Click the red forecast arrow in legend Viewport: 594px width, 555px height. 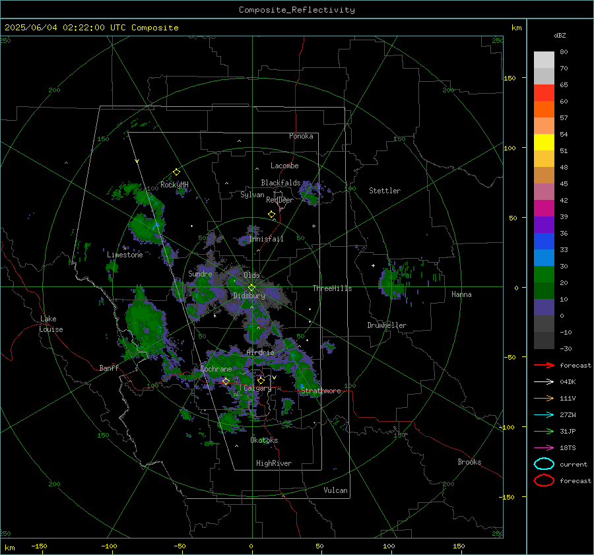[x=544, y=365]
